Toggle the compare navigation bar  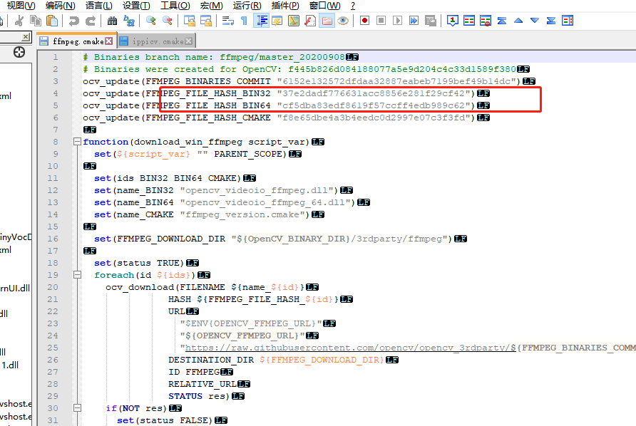[x=568, y=21]
